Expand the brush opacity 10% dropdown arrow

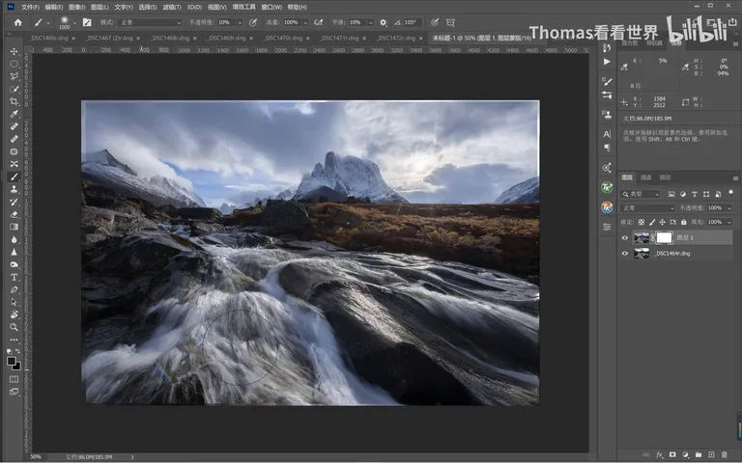point(240,22)
